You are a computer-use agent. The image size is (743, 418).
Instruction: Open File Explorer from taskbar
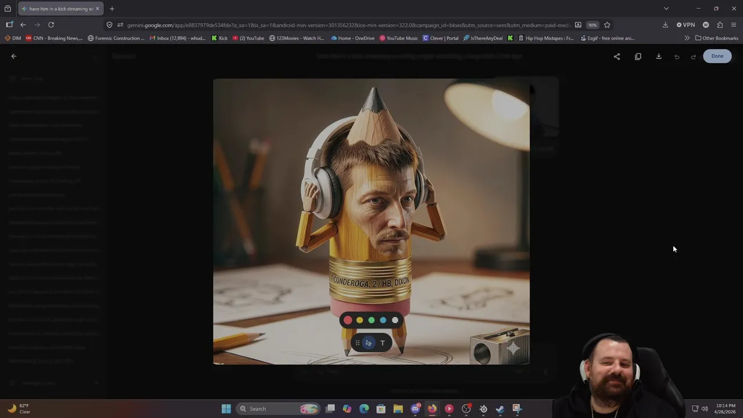pos(398,409)
